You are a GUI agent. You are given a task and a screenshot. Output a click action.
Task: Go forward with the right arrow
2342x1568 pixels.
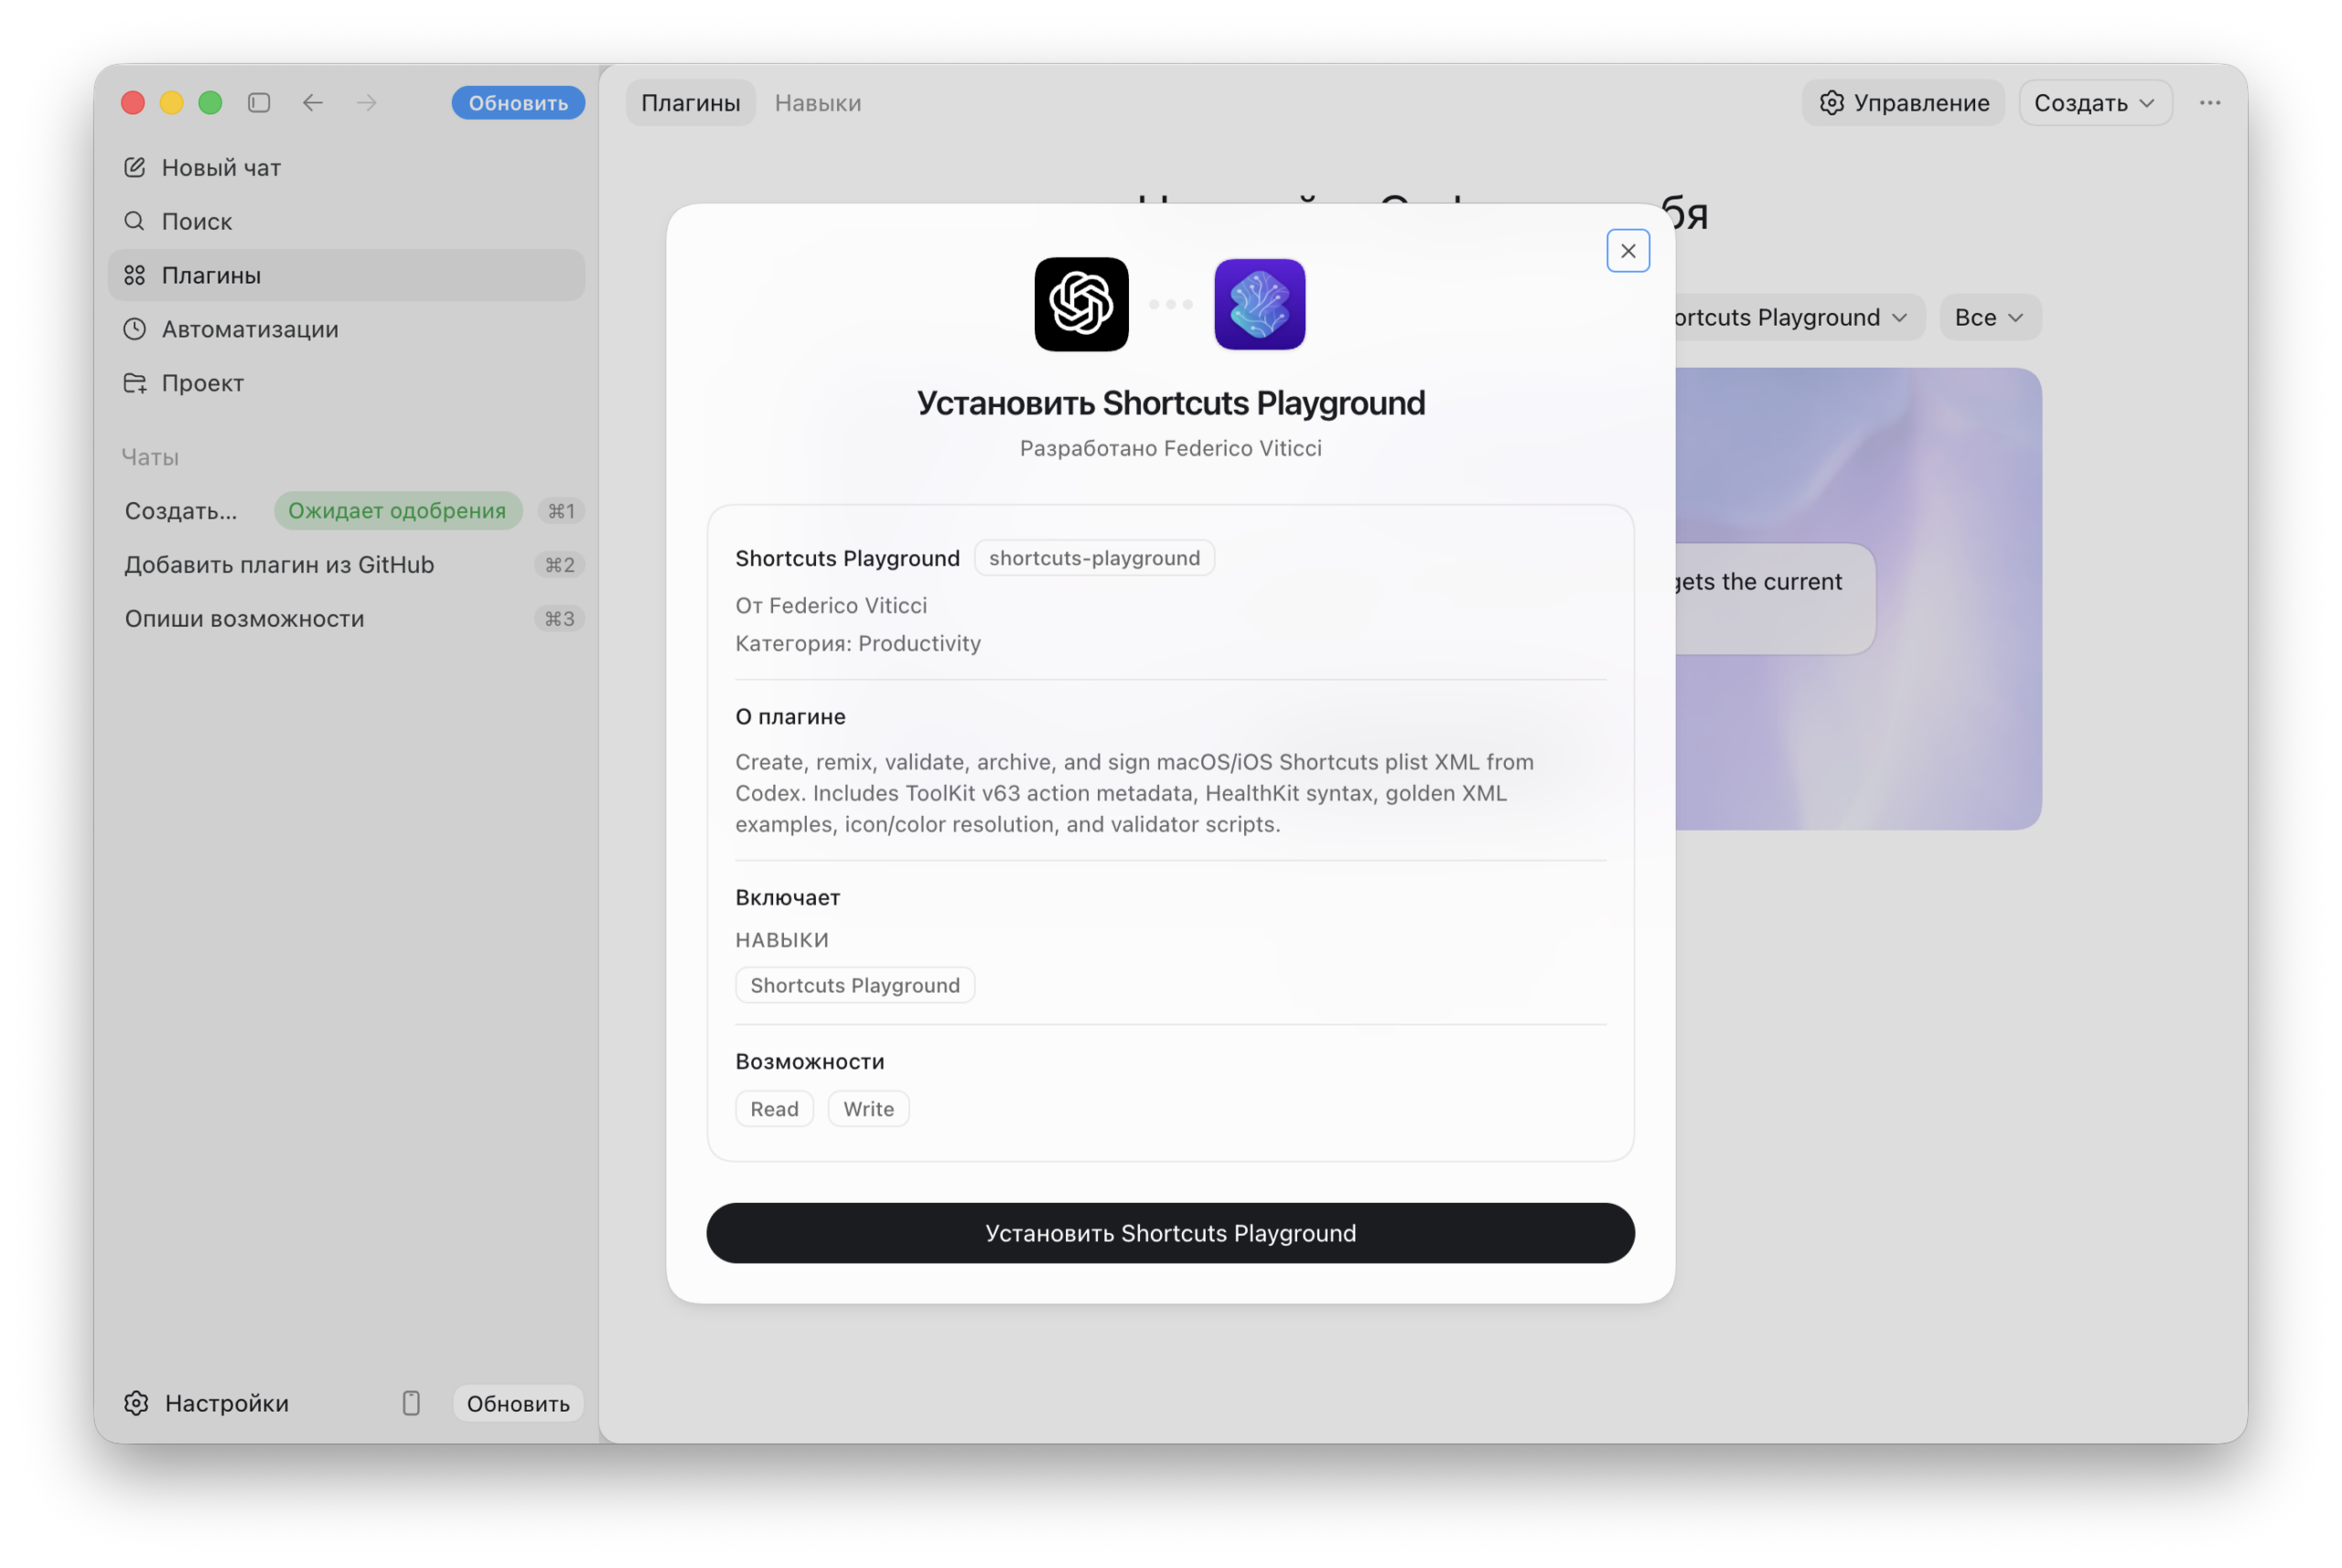coord(367,102)
